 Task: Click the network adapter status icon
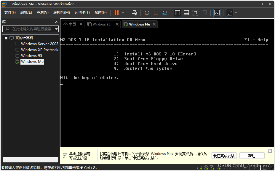[212, 168]
